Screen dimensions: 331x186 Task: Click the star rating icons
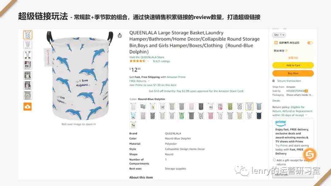click(x=137, y=61)
